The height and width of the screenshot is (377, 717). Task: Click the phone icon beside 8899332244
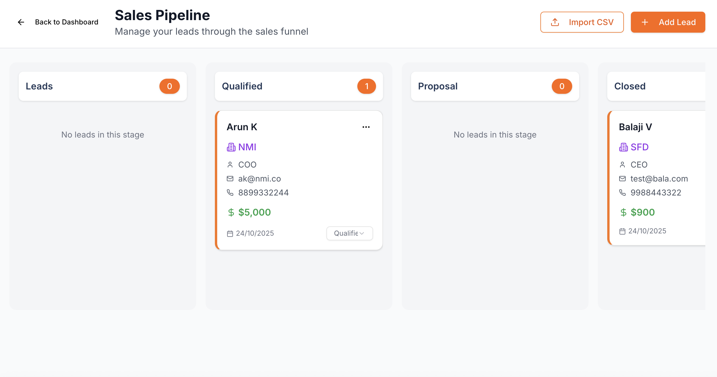coord(230,193)
